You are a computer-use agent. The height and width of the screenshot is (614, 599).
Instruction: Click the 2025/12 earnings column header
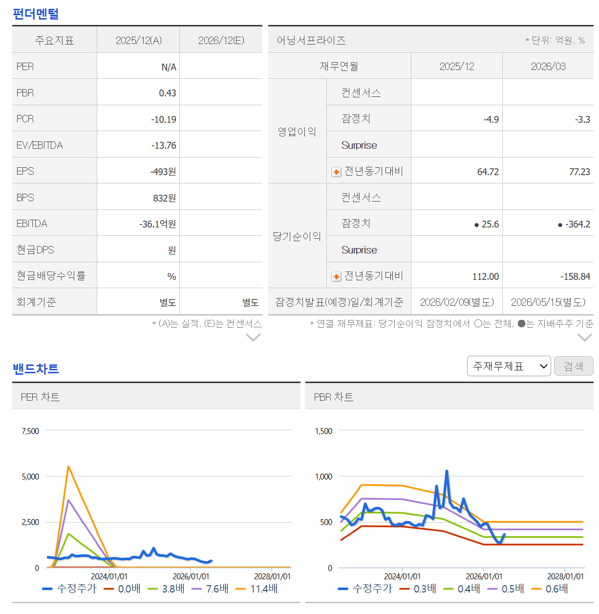click(457, 66)
